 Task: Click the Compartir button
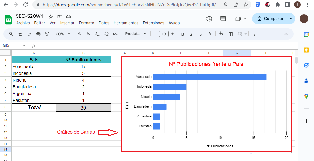(x=269, y=19)
